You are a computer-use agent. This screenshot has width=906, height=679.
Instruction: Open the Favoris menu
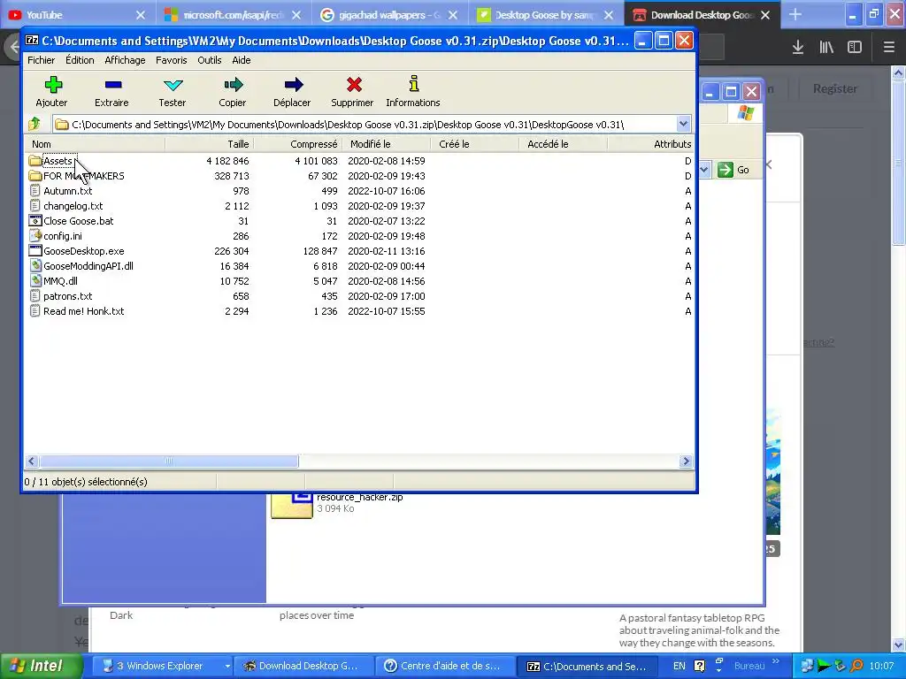pyautogui.click(x=171, y=60)
